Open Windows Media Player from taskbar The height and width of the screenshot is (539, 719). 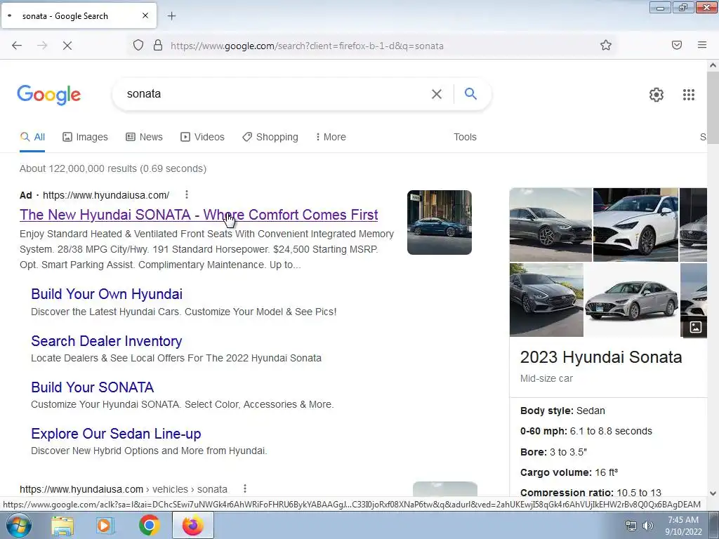click(x=105, y=526)
